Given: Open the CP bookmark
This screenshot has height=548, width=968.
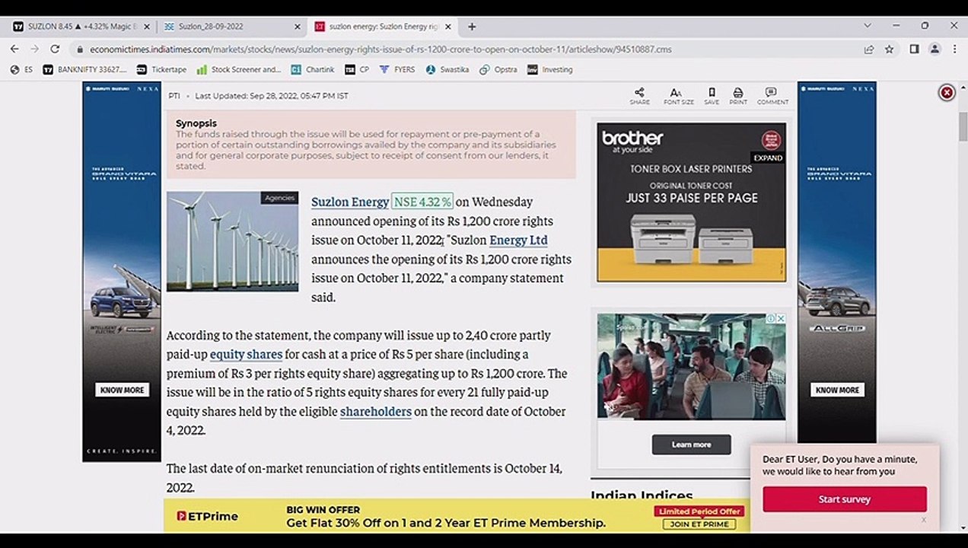Looking at the screenshot, I should (x=357, y=69).
